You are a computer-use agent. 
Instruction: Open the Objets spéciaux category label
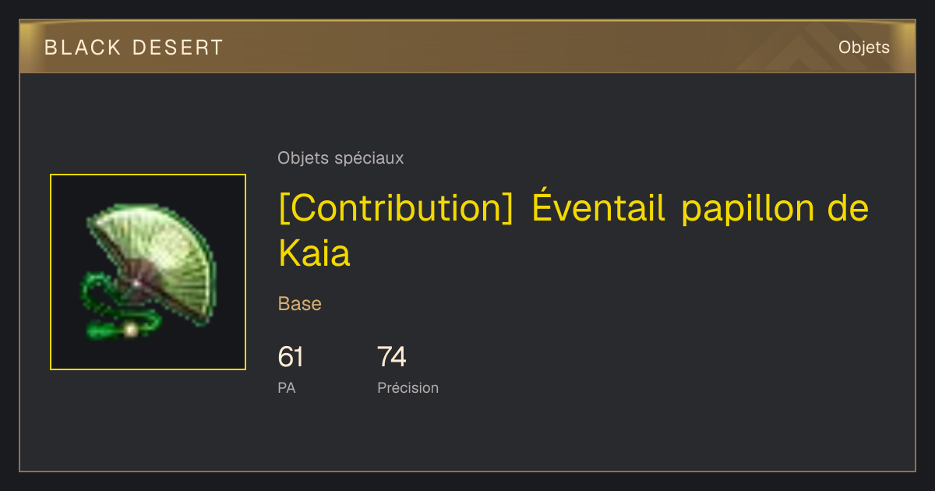pyautogui.click(x=340, y=158)
